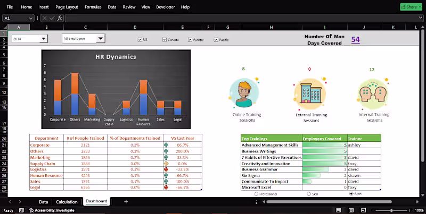Click the 54 man days hyperlink

355,39
